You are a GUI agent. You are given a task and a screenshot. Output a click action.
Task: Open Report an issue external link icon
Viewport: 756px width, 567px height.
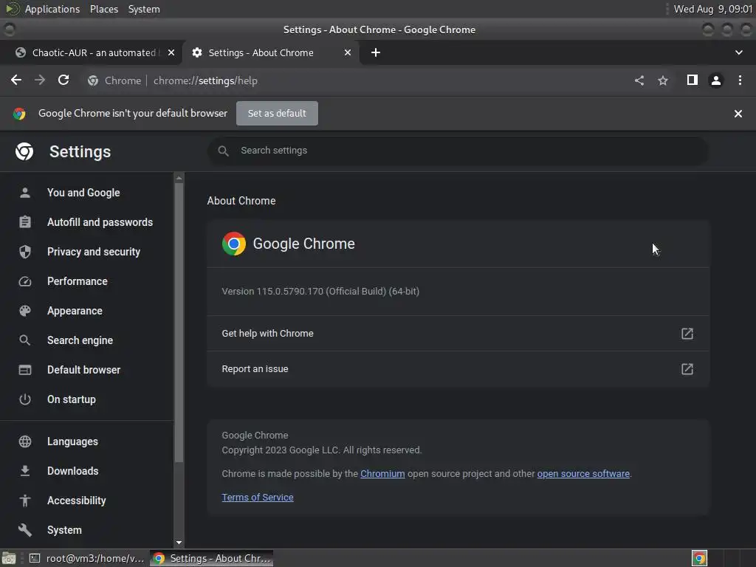[687, 369]
